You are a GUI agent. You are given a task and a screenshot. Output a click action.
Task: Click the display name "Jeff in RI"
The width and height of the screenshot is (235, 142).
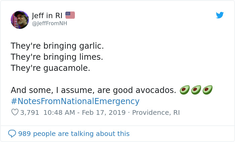click(47, 15)
